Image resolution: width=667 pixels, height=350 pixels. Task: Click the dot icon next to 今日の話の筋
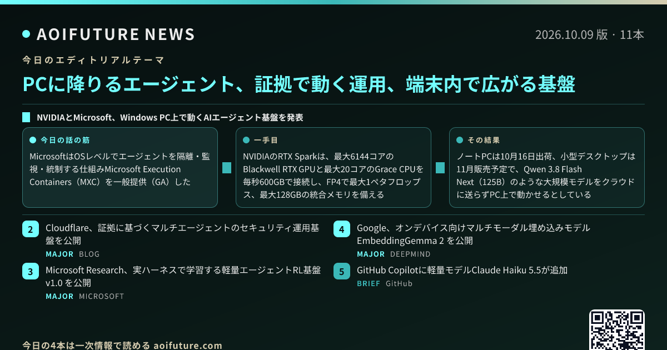pyautogui.click(x=33, y=140)
